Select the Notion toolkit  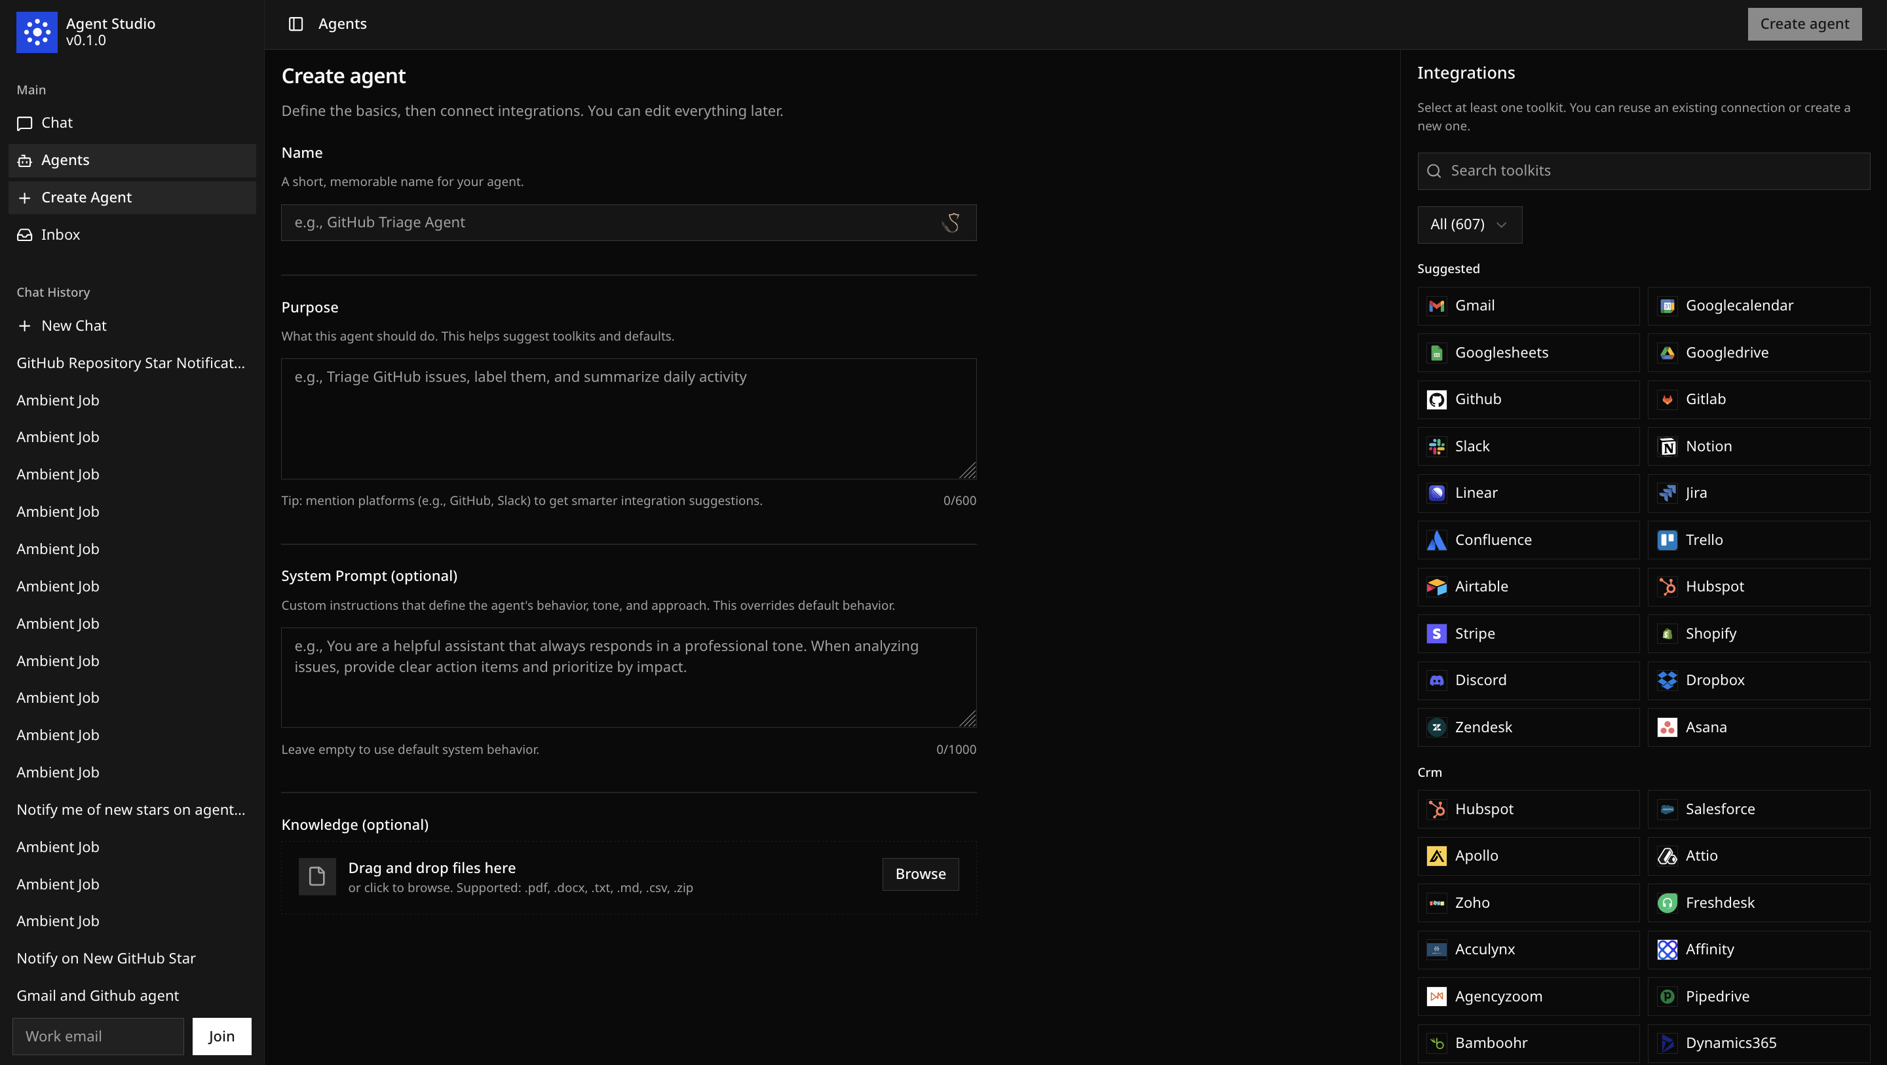pyautogui.click(x=1758, y=447)
